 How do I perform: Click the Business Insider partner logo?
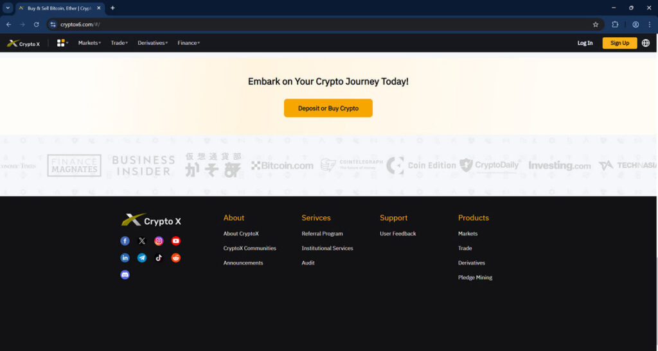[143, 166]
